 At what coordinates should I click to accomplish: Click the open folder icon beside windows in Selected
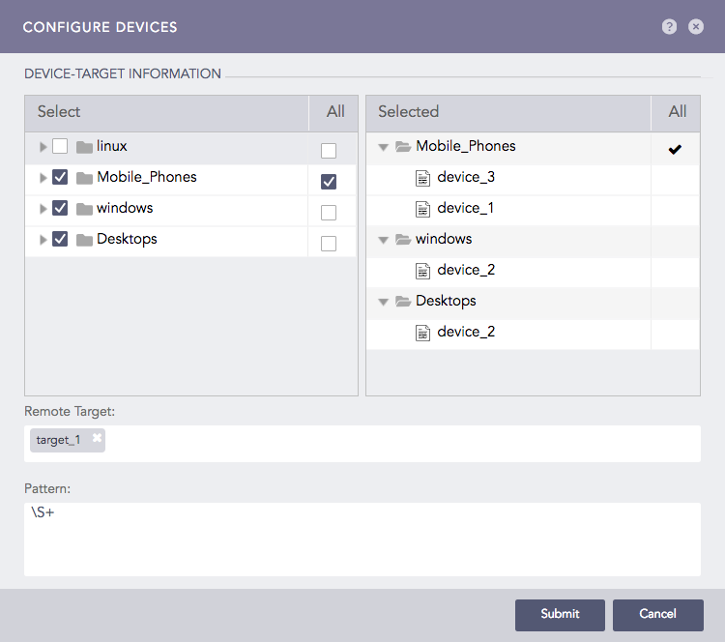pyautogui.click(x=403, y=240)
